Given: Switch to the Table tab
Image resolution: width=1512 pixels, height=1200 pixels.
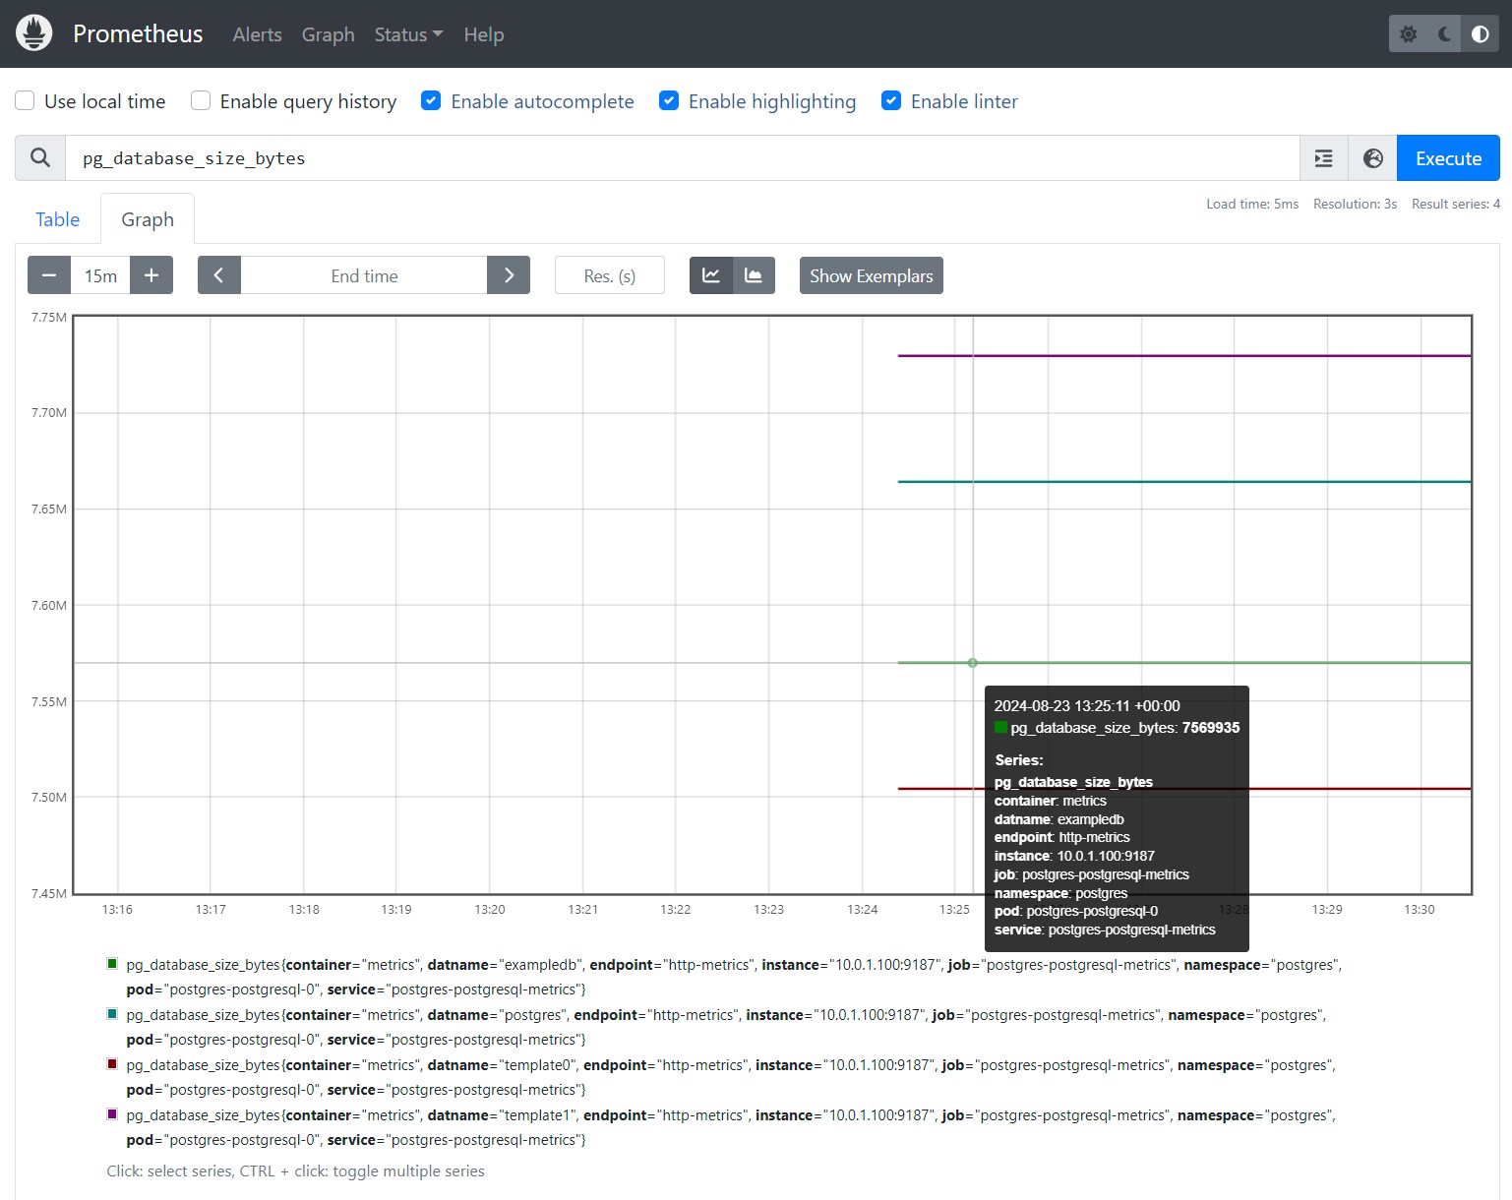Looking at the screenshot, I should pyautogui.click(x=57, y=219).
